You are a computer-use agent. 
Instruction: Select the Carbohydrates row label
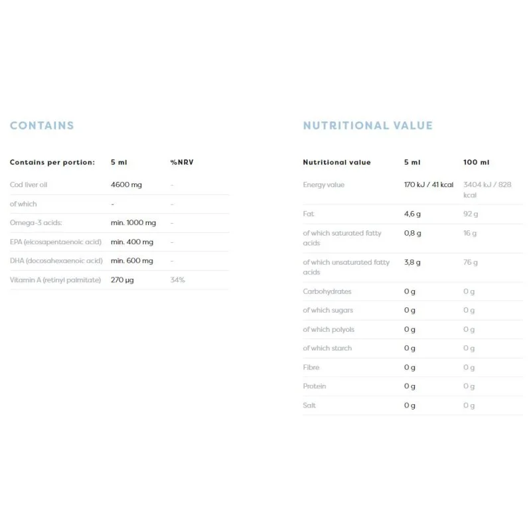pyautogui.click(x=327, y=291)
